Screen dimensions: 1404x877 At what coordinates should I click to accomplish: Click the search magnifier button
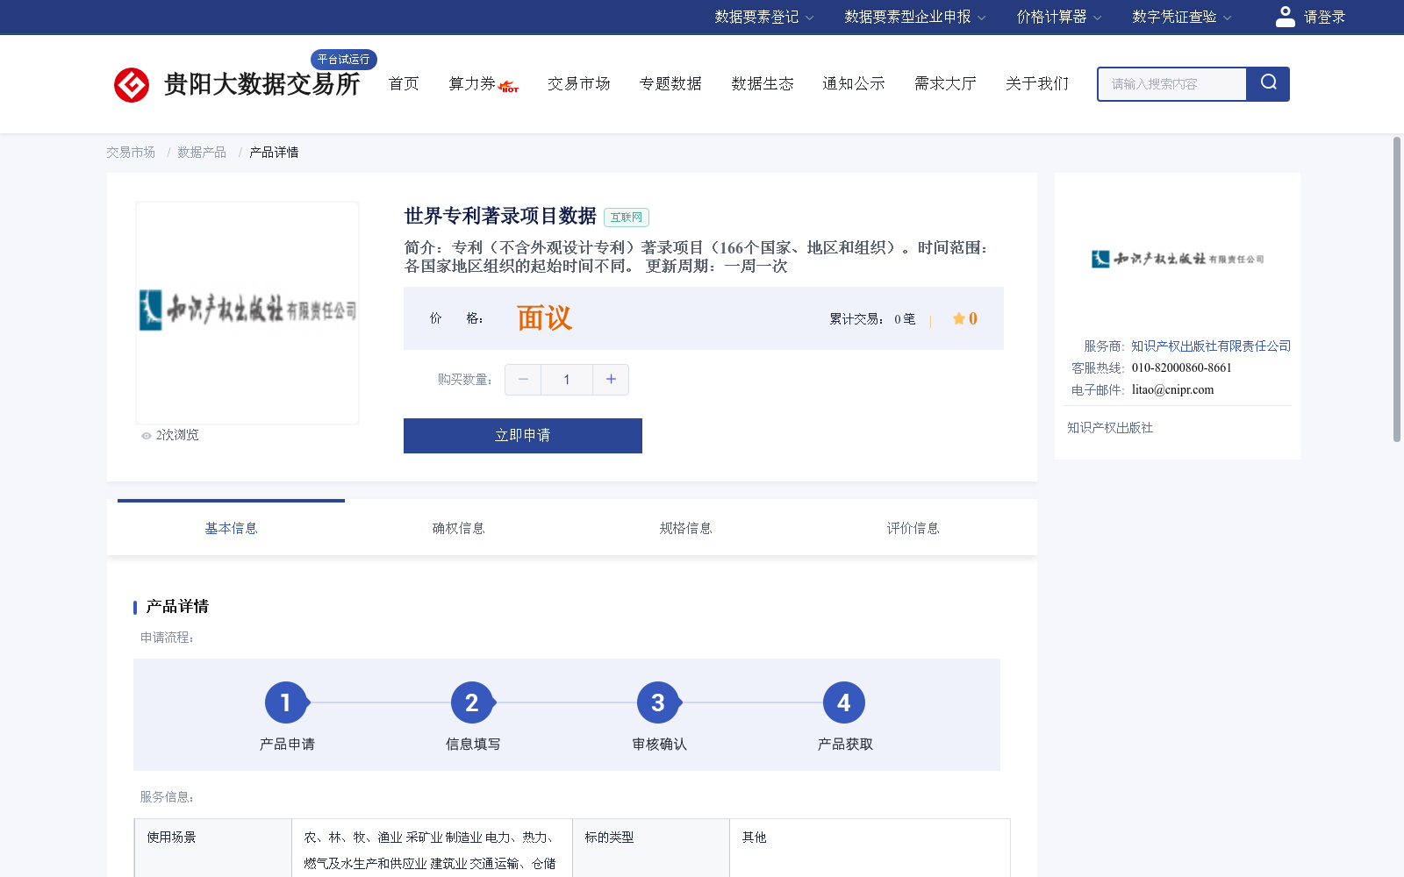coord(1268,83)
